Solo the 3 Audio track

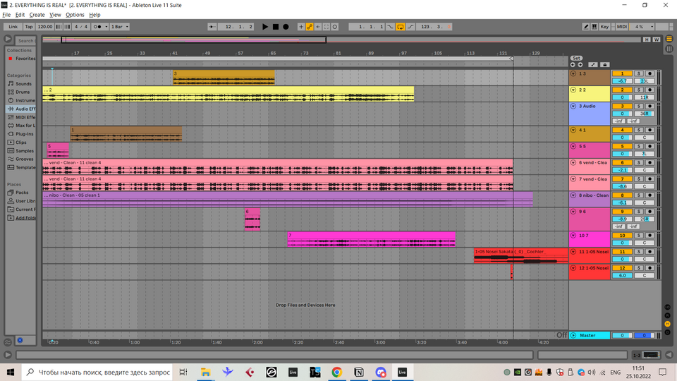[639, 106]
